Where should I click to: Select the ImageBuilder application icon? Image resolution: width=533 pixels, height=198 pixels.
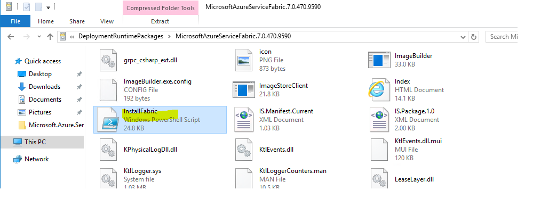(379, 60)
